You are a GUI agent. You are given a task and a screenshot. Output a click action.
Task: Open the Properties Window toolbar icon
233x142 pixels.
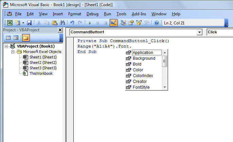(x=131, y=23)
